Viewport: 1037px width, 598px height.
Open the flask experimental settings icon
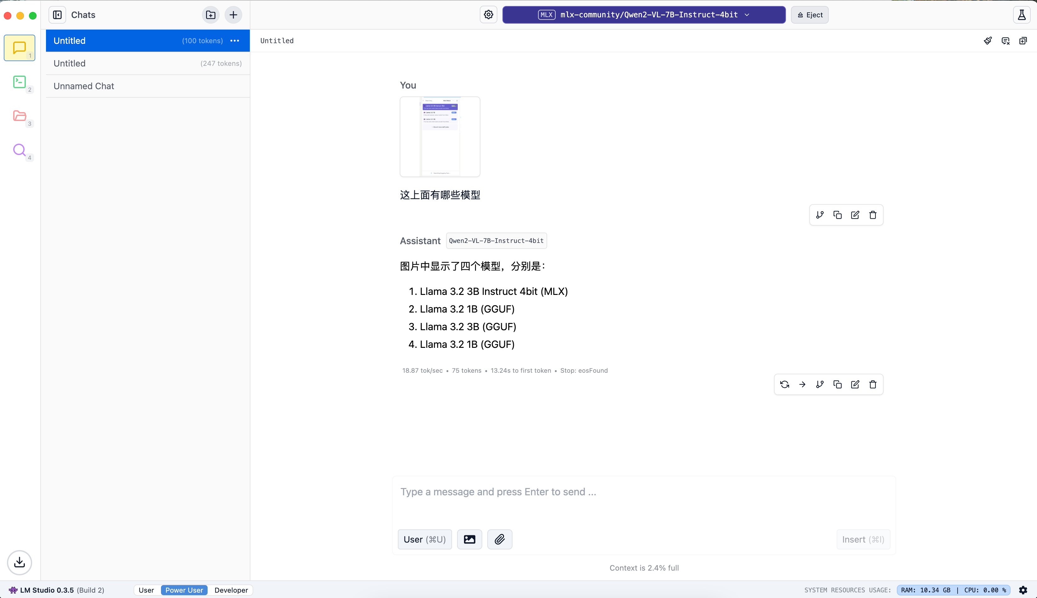pyautogui.click(x=1022, y=15)
